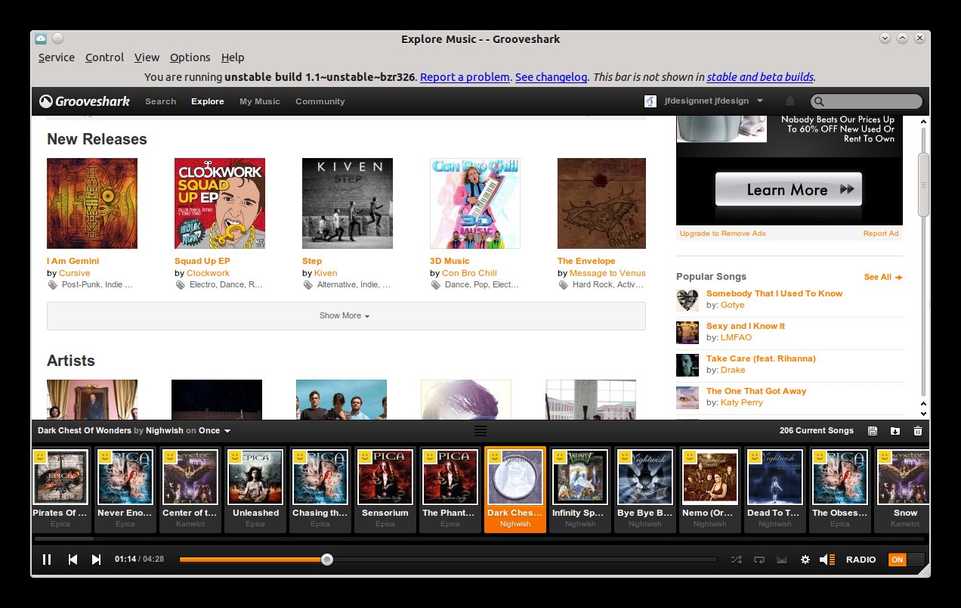Click the queue resize handle lines icon
This screenshot has height=608, width=961.
(480, 431)
